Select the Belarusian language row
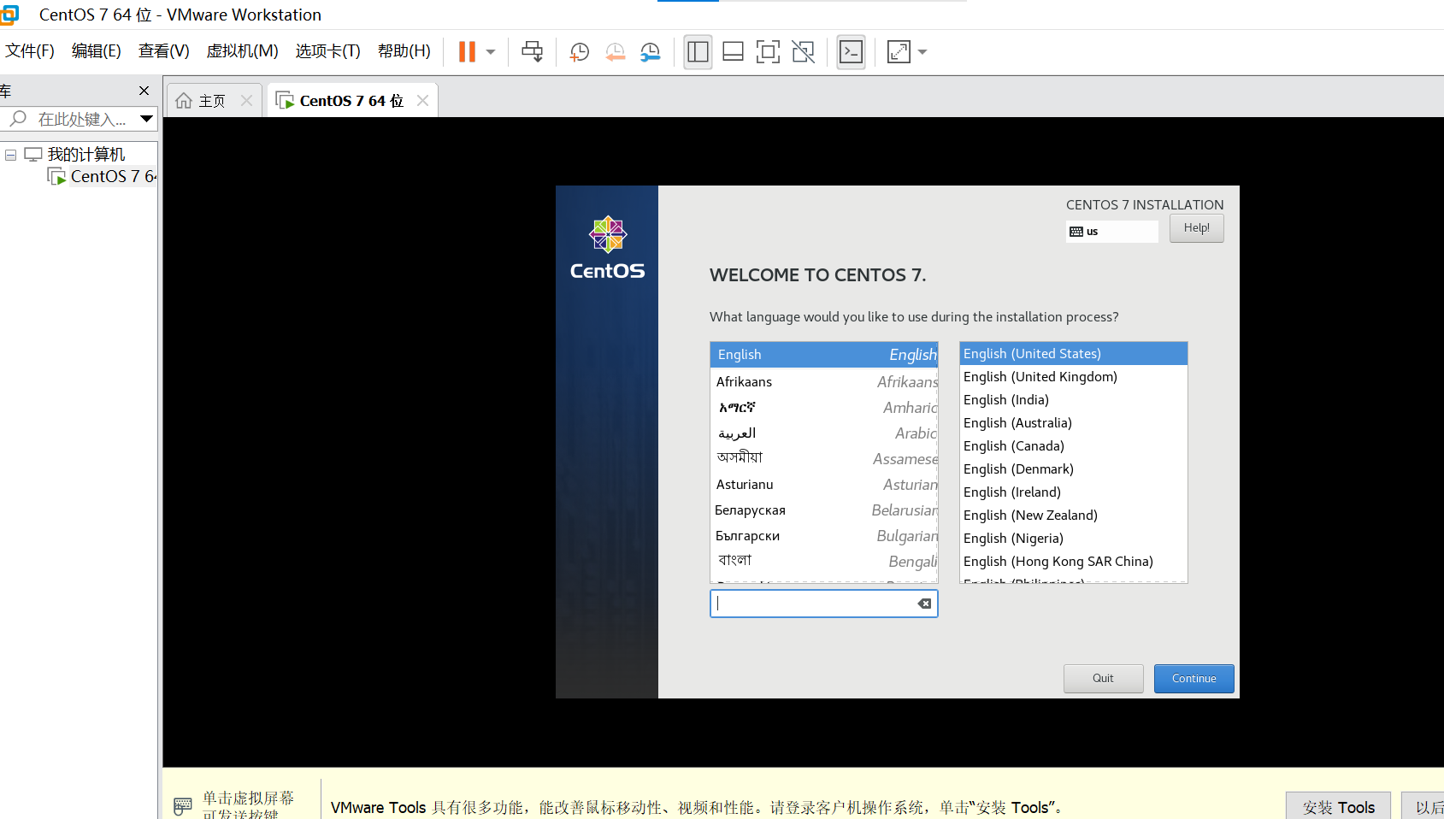Image resolution: width=1444 pixels, height=819 pixels. click(824, 510)
